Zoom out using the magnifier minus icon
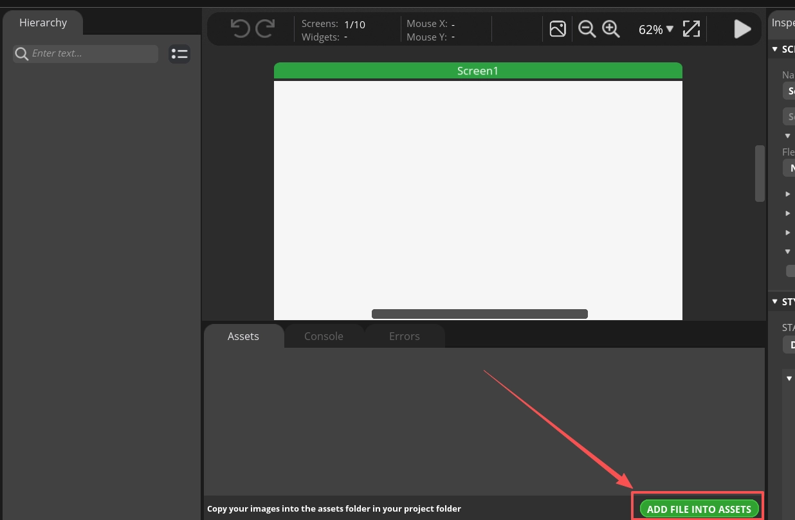Image resolution: width=795 pixels, height=520 pixels. [x=587, y=29]
